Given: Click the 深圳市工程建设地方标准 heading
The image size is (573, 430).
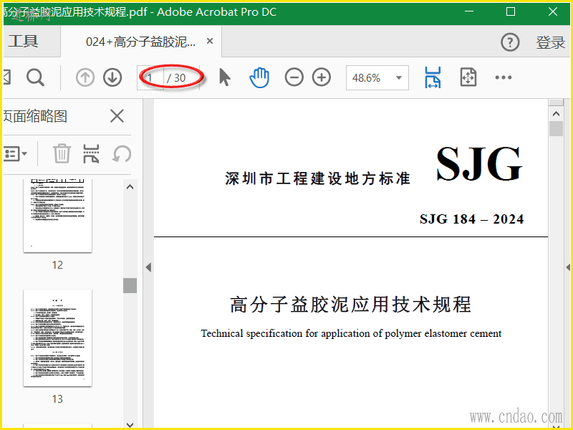Looking at the screenshot, I should (317, 178).
